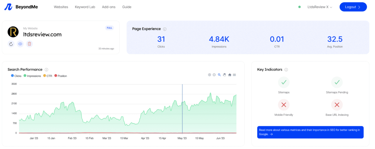The width and height of the screenshot is (375, 149).
Task: Click the chart zoom in plus icon
Action: click(209, 75)
